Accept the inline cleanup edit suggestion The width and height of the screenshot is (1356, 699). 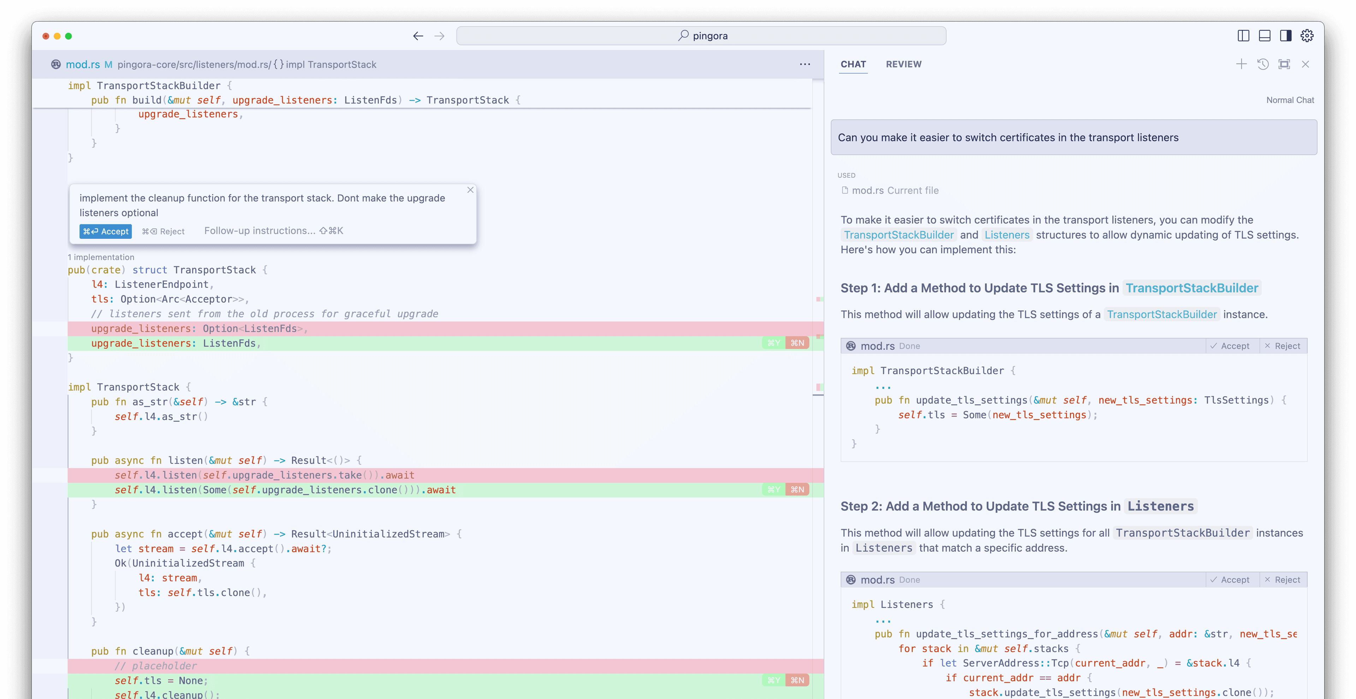pos(105,231)
